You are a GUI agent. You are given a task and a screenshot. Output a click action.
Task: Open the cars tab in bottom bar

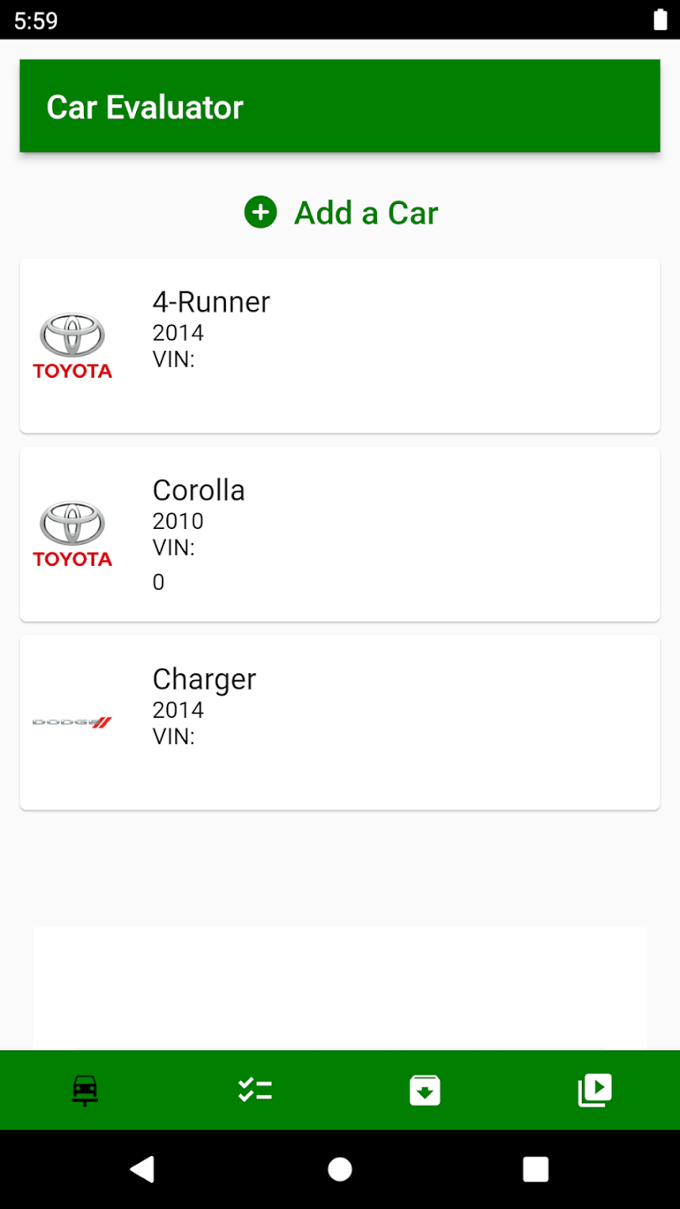coord(85,1090)
